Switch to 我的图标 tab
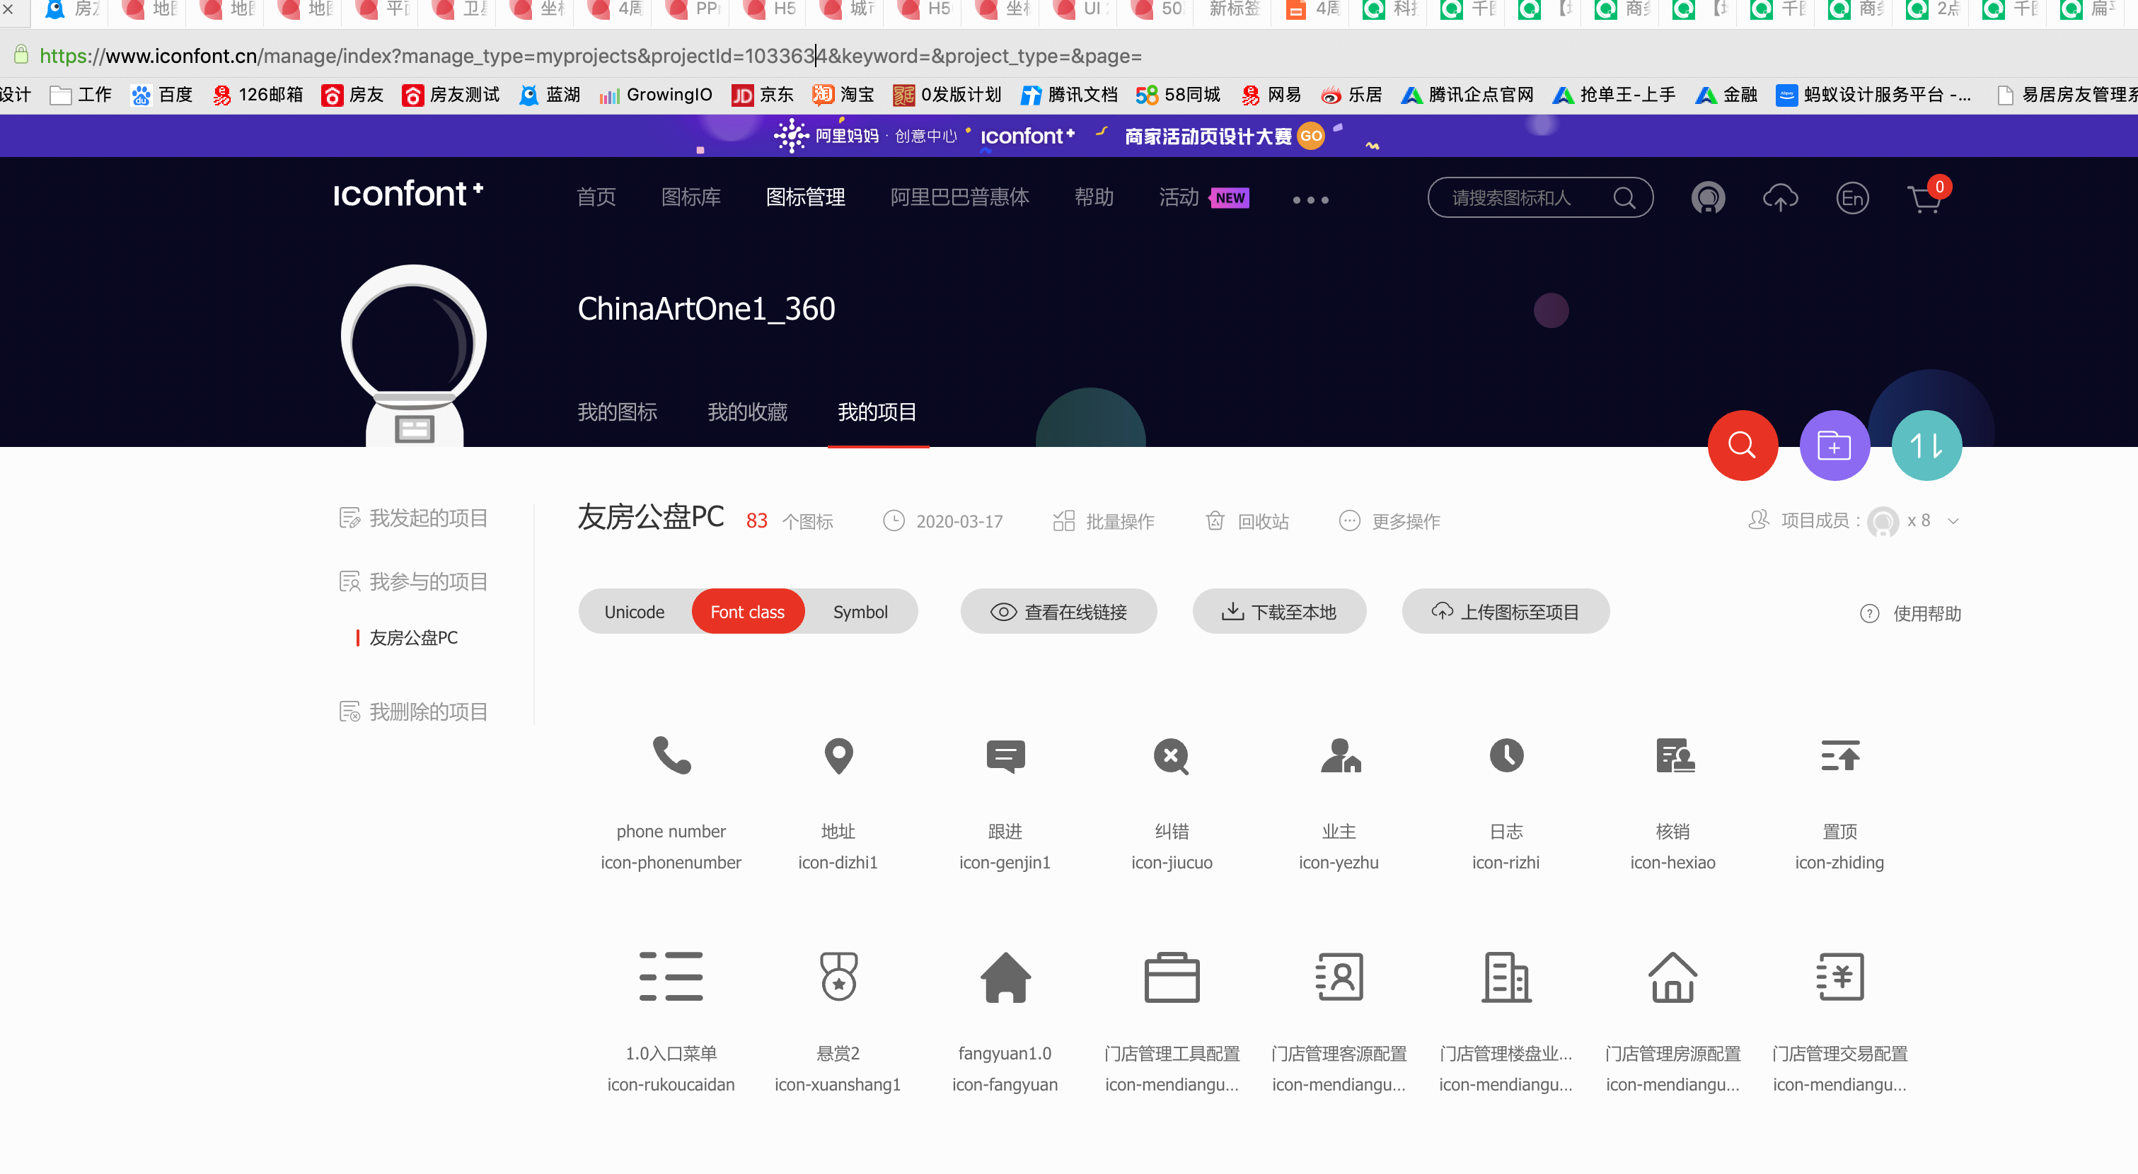The width and height of the screenshot is (2138, 1174). point(618,412)
